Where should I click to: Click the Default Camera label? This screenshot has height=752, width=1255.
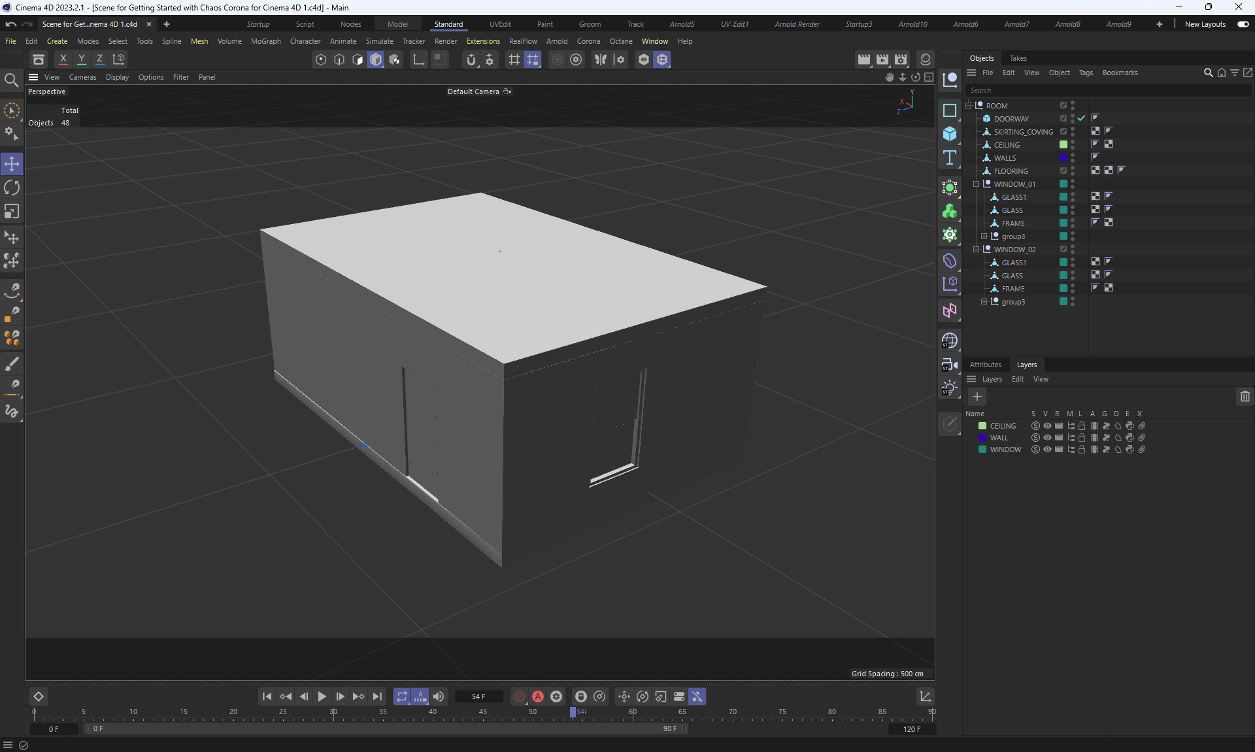click(x=473, y=91)
